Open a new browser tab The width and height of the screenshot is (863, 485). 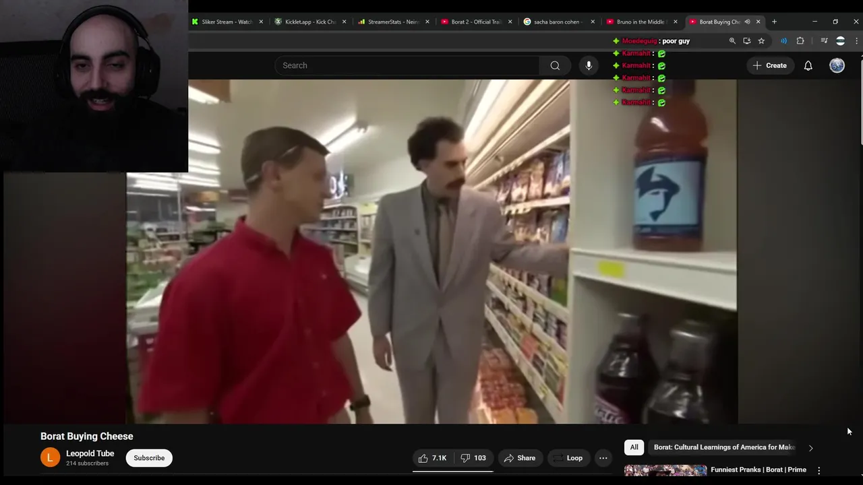pos(774,22)
